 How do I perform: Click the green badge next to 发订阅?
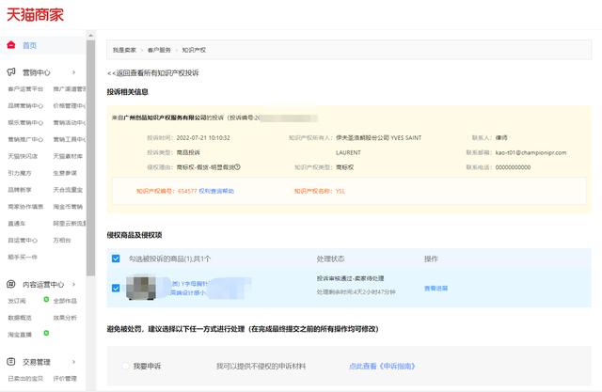click(46, 299)
